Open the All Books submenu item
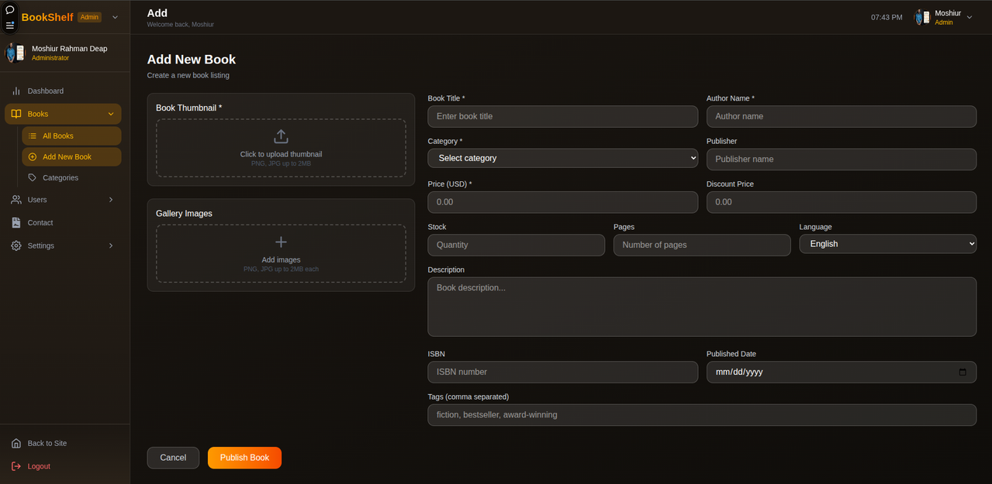This screenshot has width=992, height=484. coord(71,136)
